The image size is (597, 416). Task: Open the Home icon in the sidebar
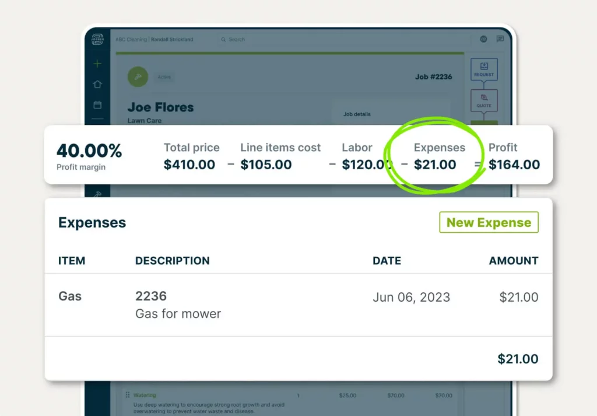click(x=97, y=85)
